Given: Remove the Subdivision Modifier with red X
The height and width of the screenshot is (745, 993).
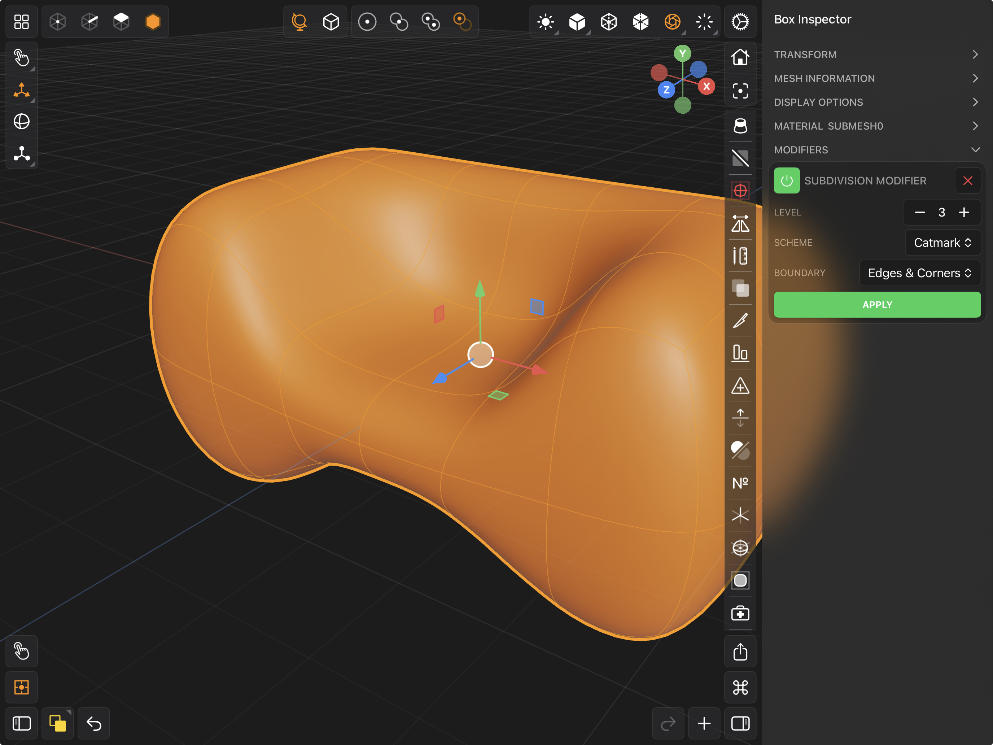Looking at the screenshot, I should click(967, 180).
